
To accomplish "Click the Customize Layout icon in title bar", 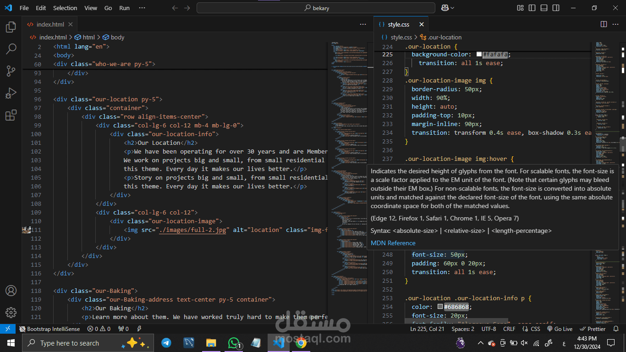I will coord(520,8).
